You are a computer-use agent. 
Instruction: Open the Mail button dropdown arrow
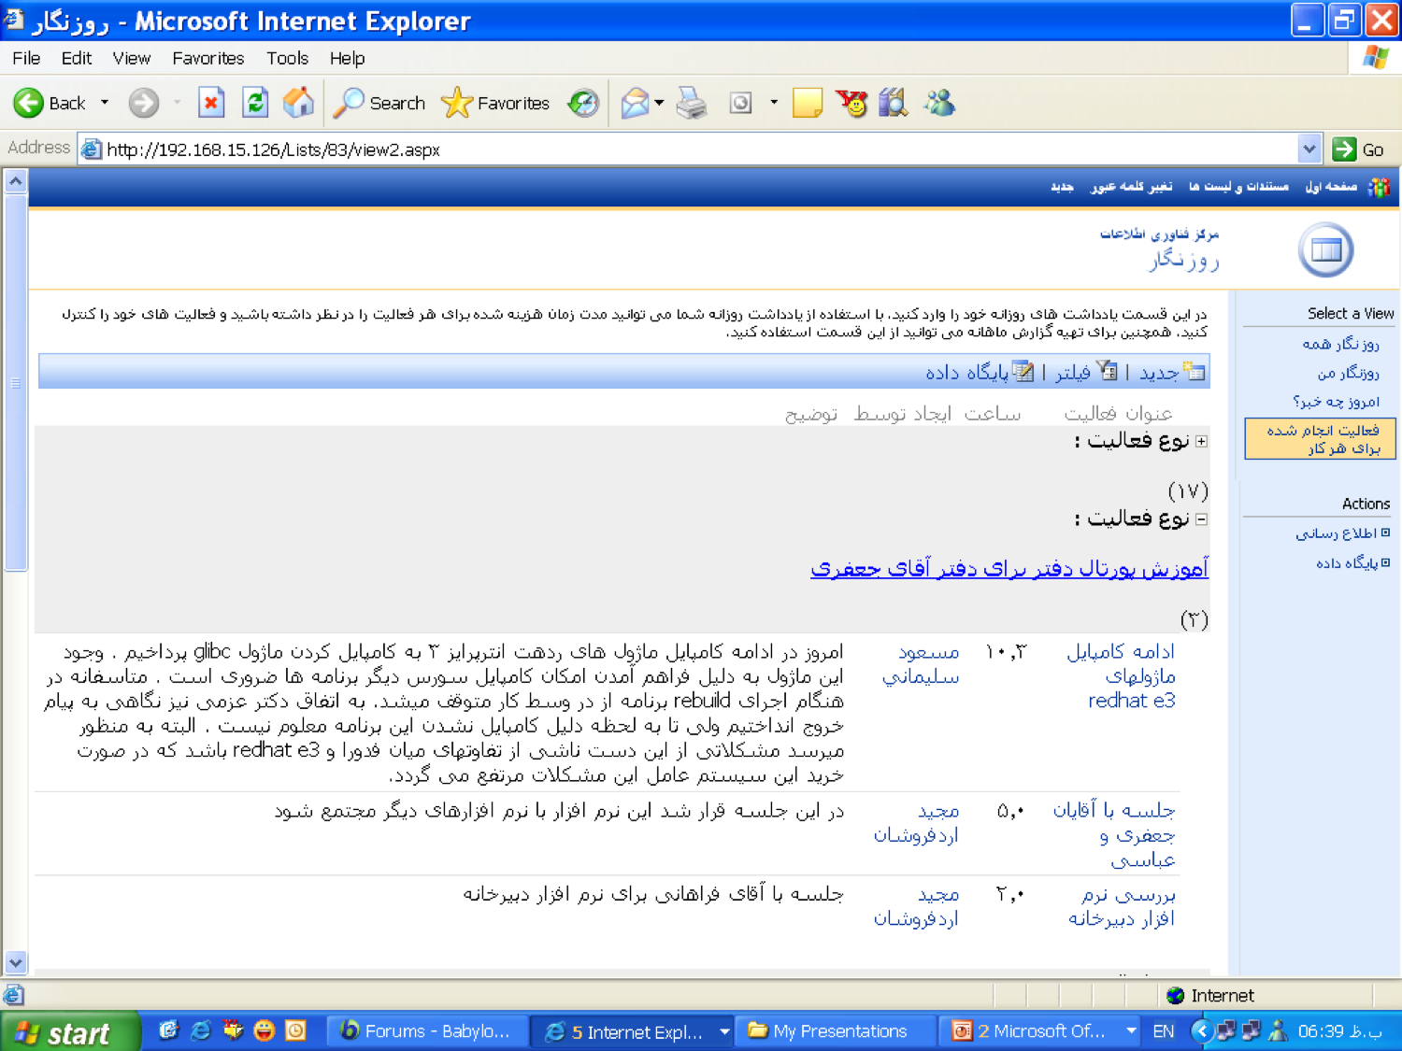[660, 103]
